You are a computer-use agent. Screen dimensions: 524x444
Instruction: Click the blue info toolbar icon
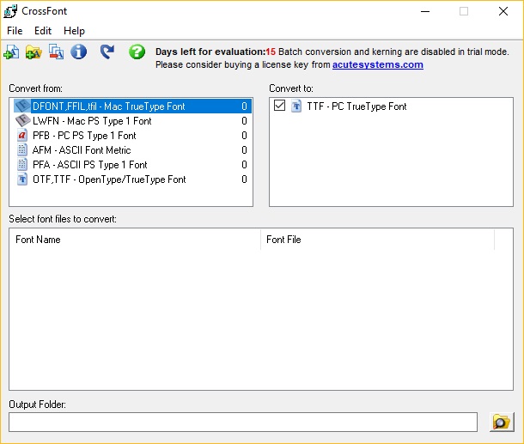coord(78,52)
